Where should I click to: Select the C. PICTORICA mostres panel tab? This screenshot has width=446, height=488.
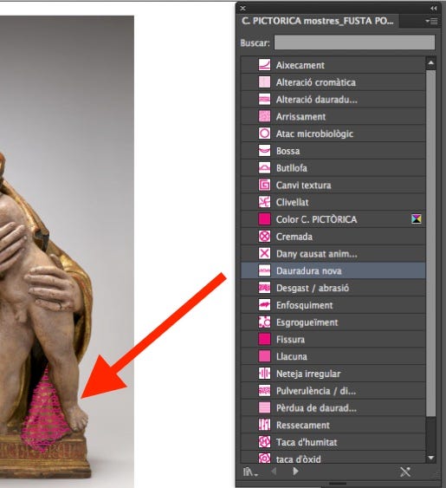(318, 21)
